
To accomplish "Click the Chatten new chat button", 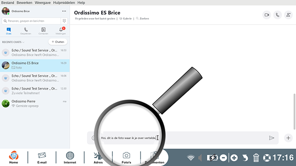I will click(58, 42).
